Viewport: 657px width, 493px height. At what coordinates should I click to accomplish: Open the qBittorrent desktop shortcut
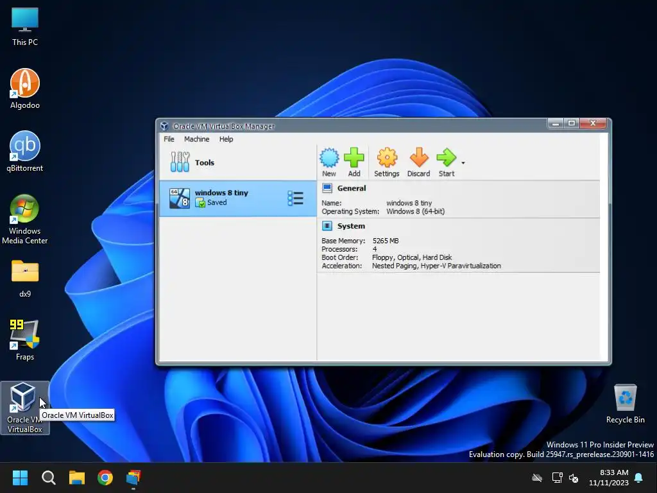click(25, 151)
